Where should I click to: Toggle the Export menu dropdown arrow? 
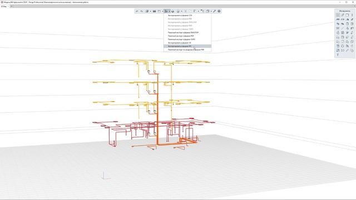[x=169, y=11]
